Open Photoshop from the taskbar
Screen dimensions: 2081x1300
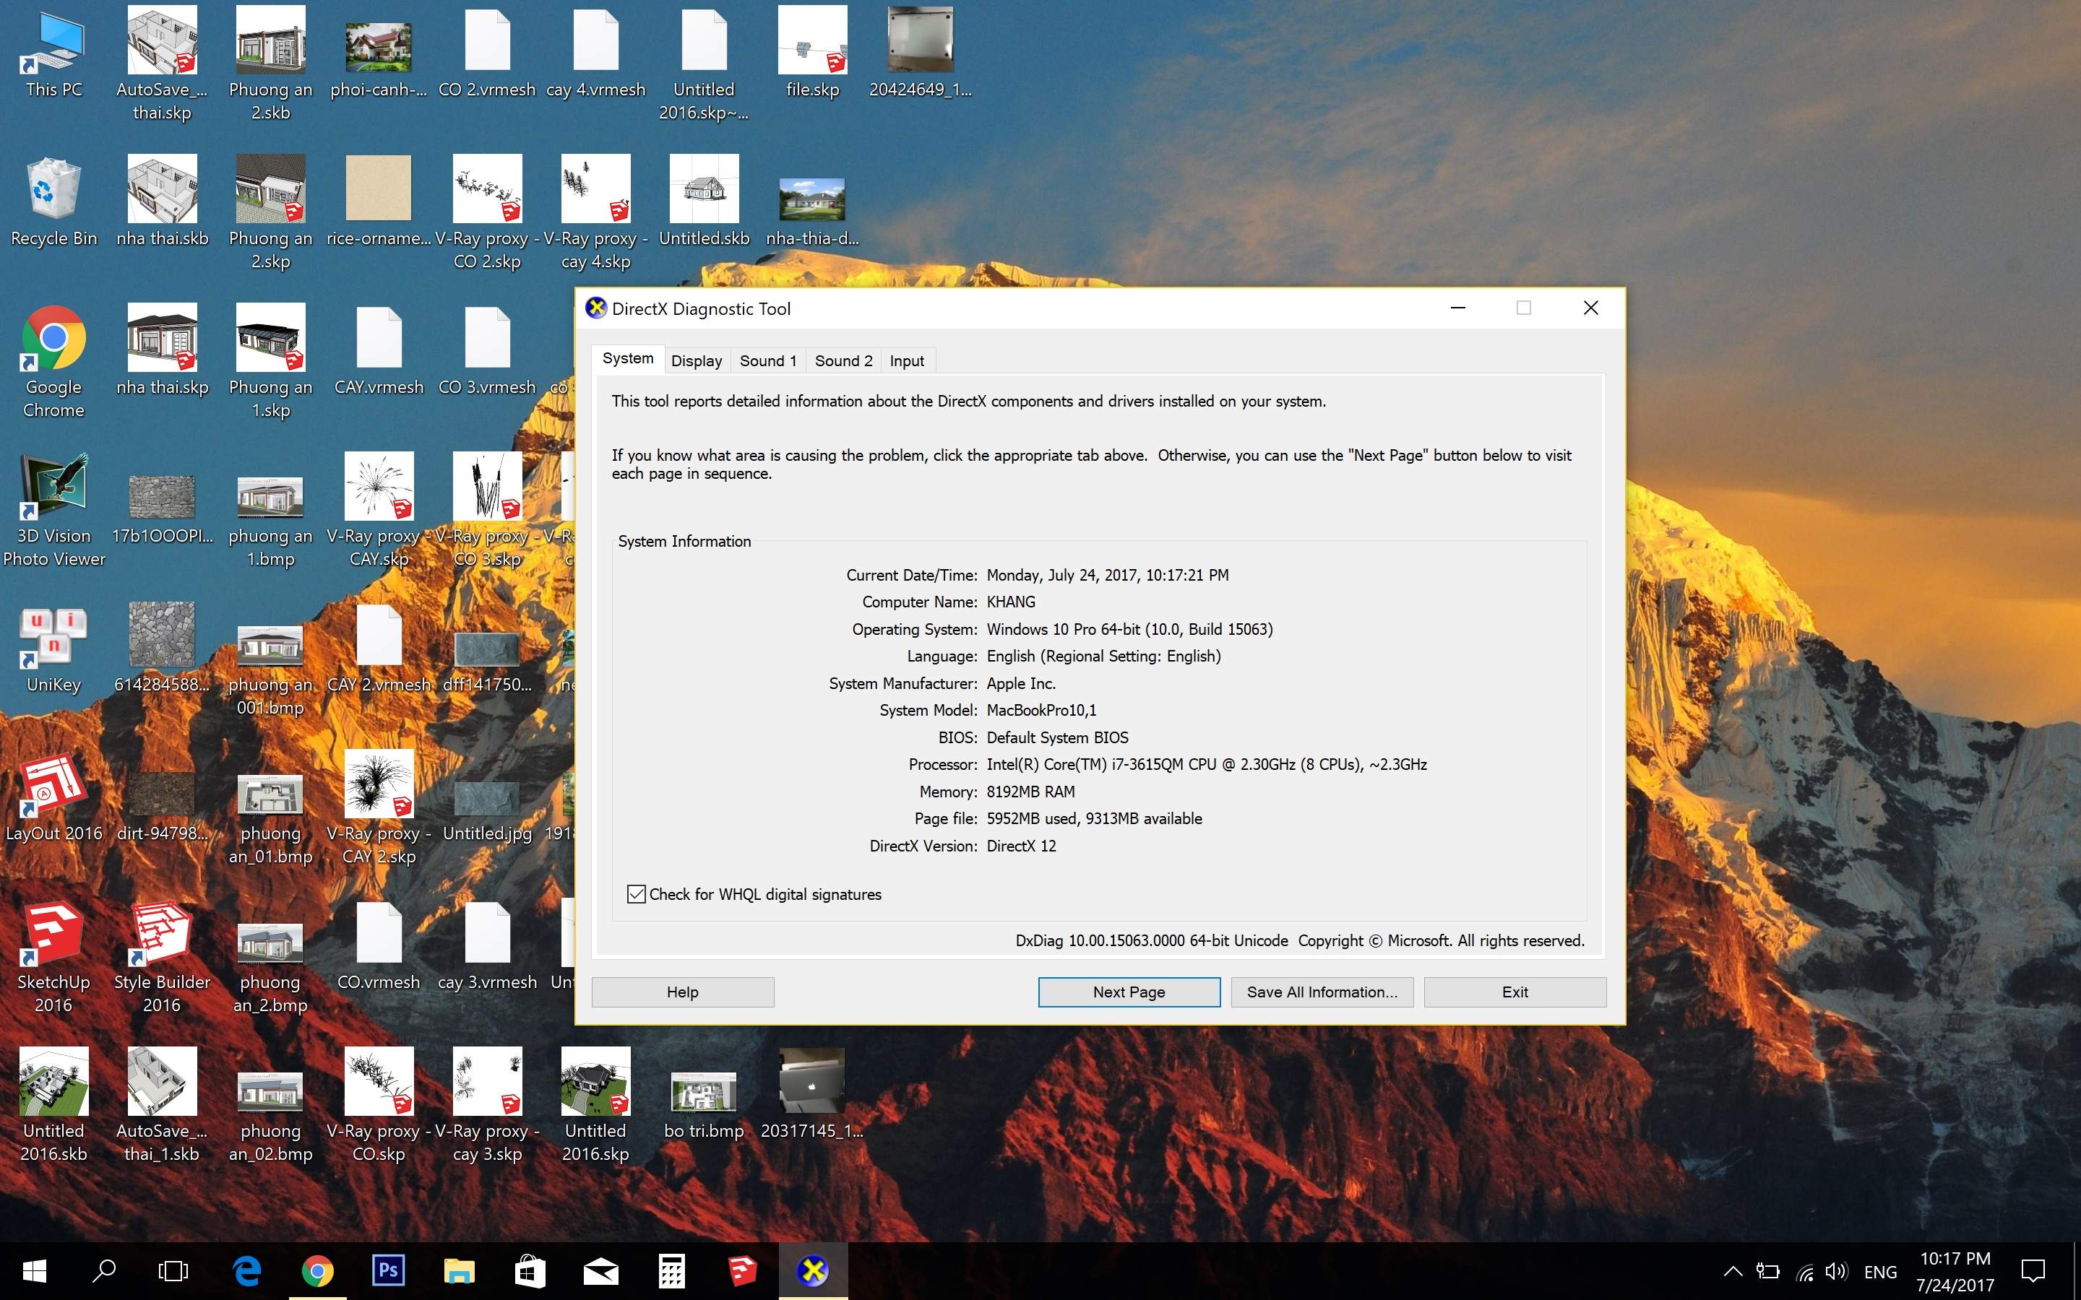pos(388,1271)
